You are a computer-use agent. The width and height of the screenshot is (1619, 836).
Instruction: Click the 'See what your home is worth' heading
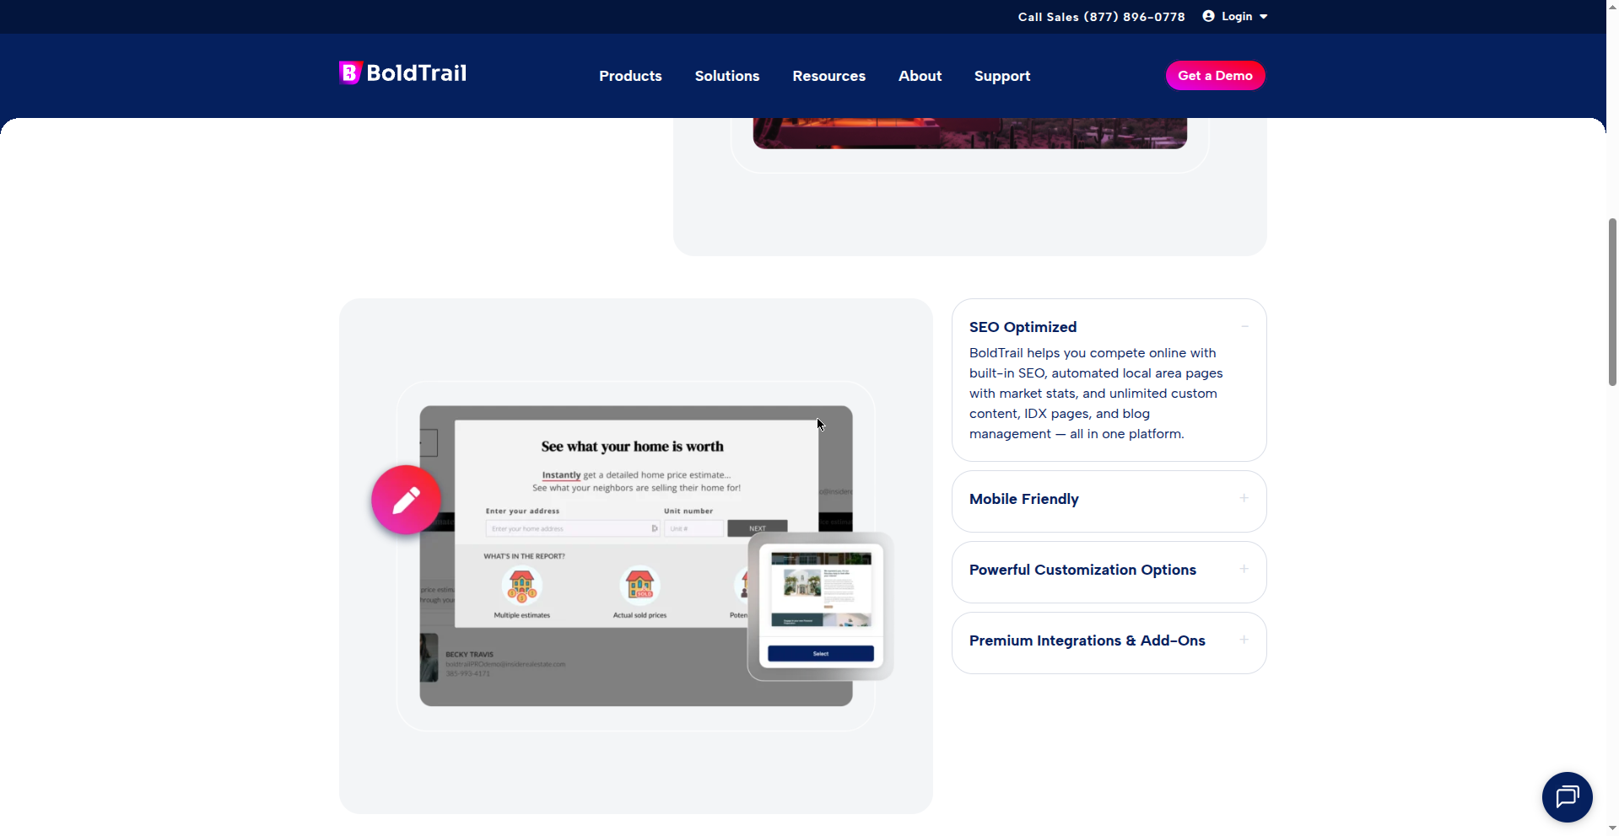[x=632, y=447]
